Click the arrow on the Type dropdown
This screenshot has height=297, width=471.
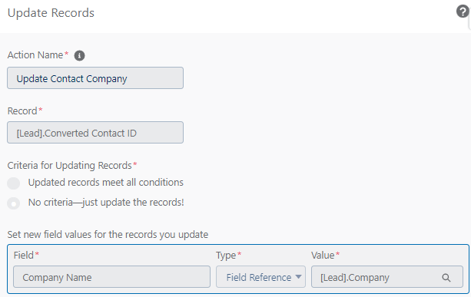click(298, 276)
